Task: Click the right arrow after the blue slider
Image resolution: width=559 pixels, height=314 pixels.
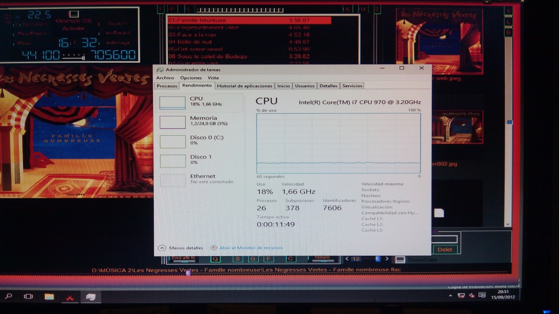Action: (x=387, y=259)
